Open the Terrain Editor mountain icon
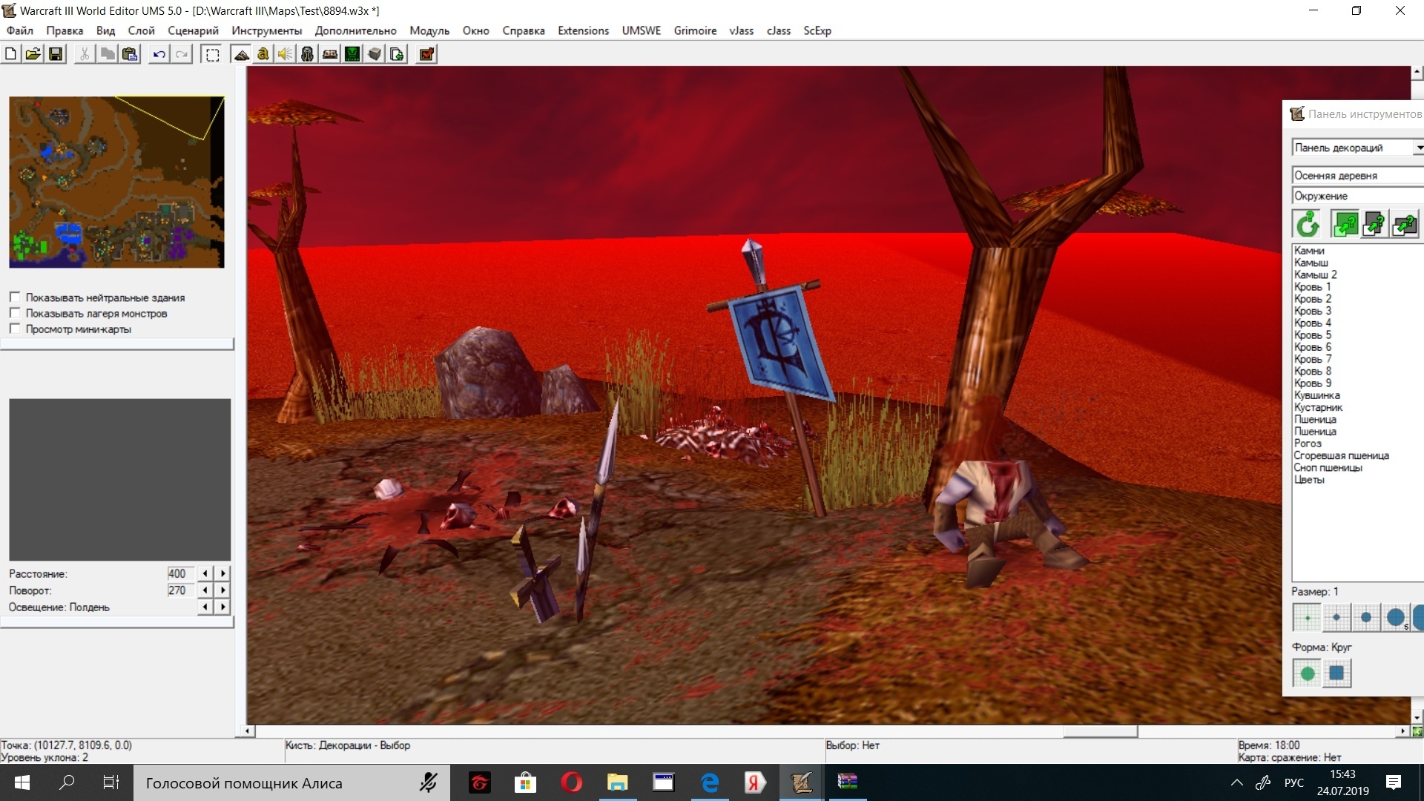1424x801 pixels. click(x=241, y=54)
